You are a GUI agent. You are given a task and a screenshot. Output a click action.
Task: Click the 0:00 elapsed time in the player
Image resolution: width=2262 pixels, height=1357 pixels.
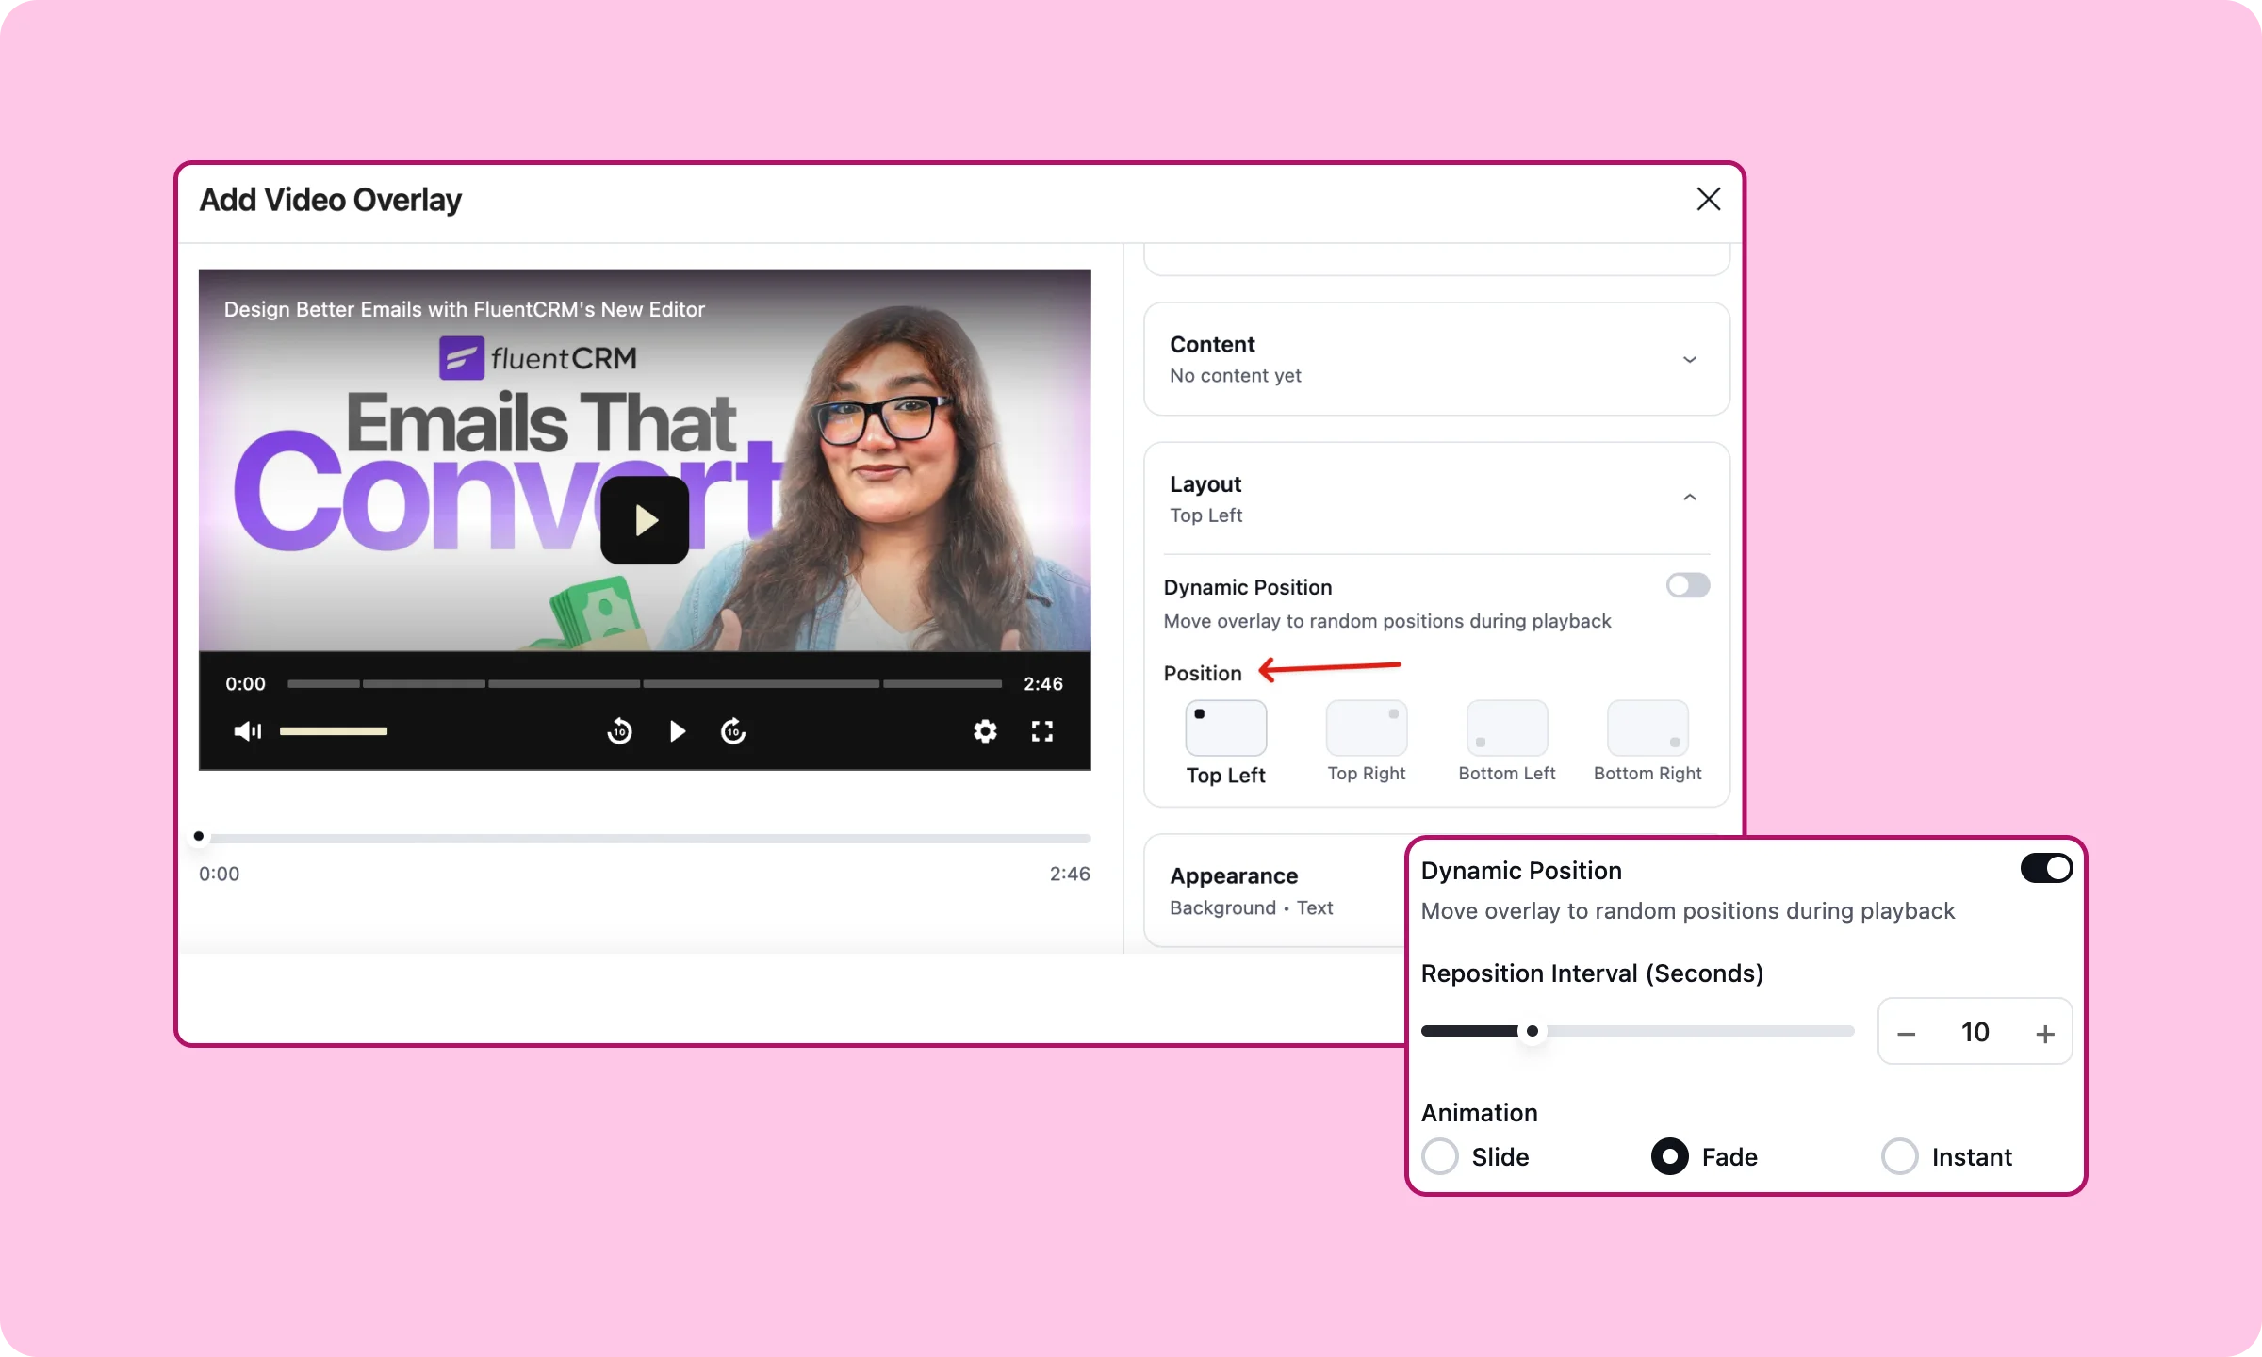pyautogui.click(x=245, y=684)
